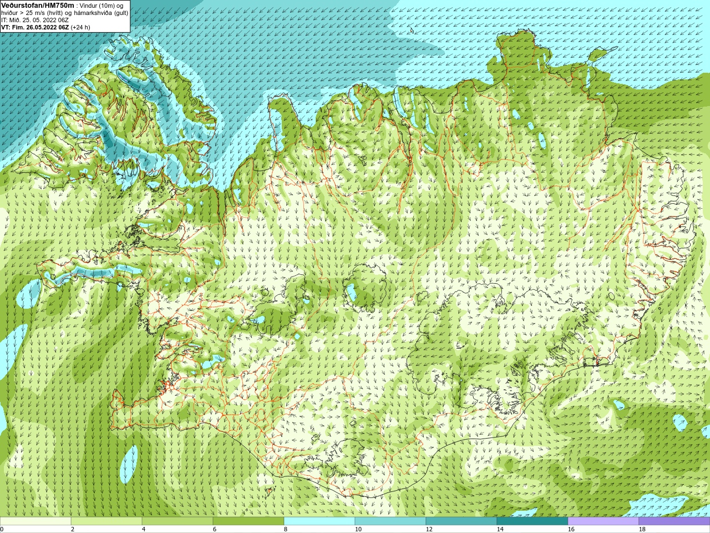The width and height of the screenshot is (710, 533).
Task: Click the pale cream 0–2 m/s legend swatch
Action: pos(35,521)
